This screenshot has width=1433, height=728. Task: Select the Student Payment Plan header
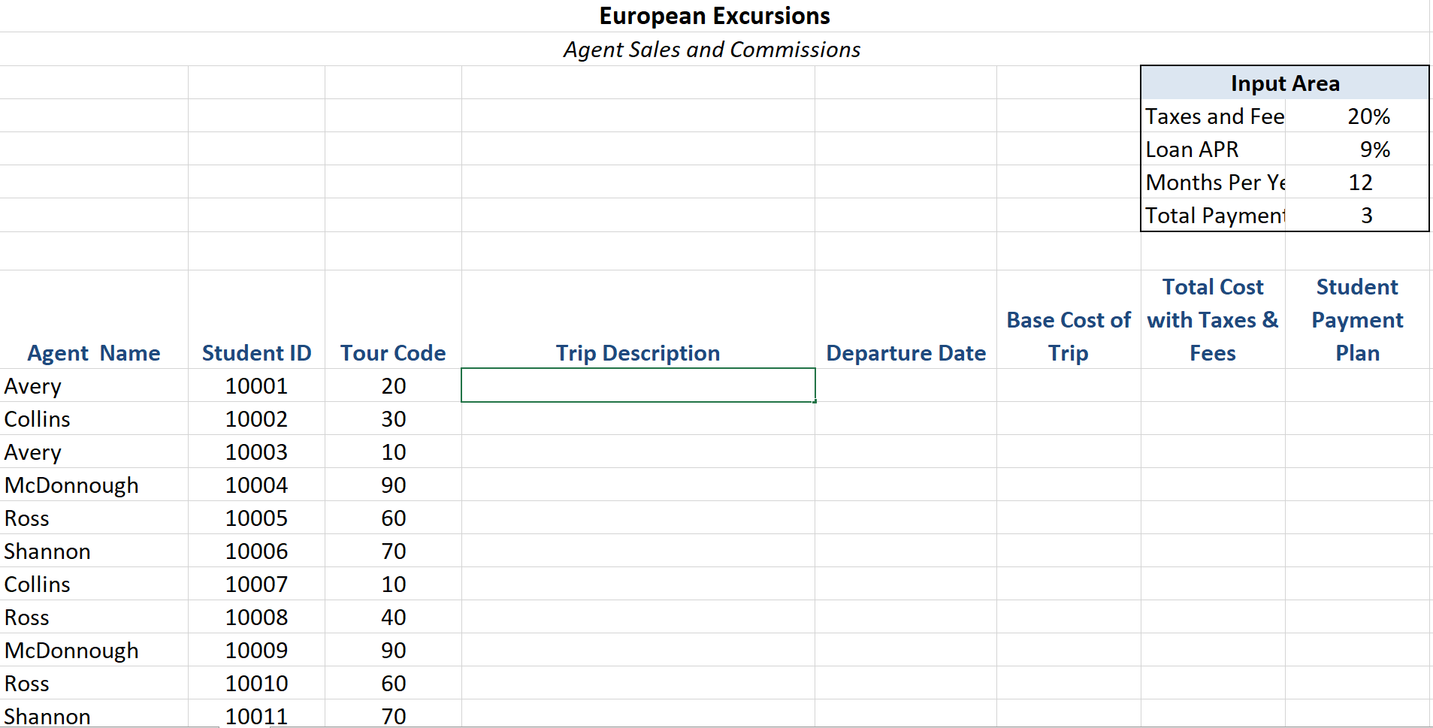(x=1356, y=319)
